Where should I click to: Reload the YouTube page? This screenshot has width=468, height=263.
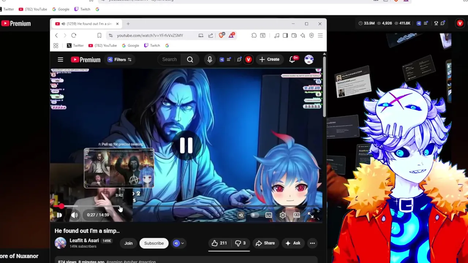coord(74,35)
